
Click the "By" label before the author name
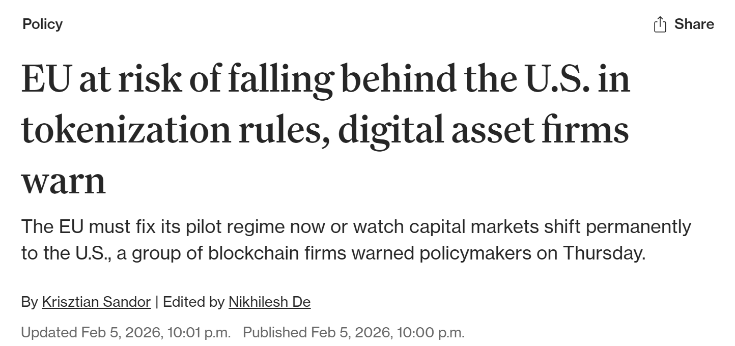coord(30,302)
